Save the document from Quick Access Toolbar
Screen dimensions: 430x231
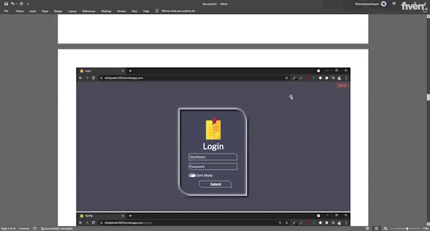coord(6,4)
